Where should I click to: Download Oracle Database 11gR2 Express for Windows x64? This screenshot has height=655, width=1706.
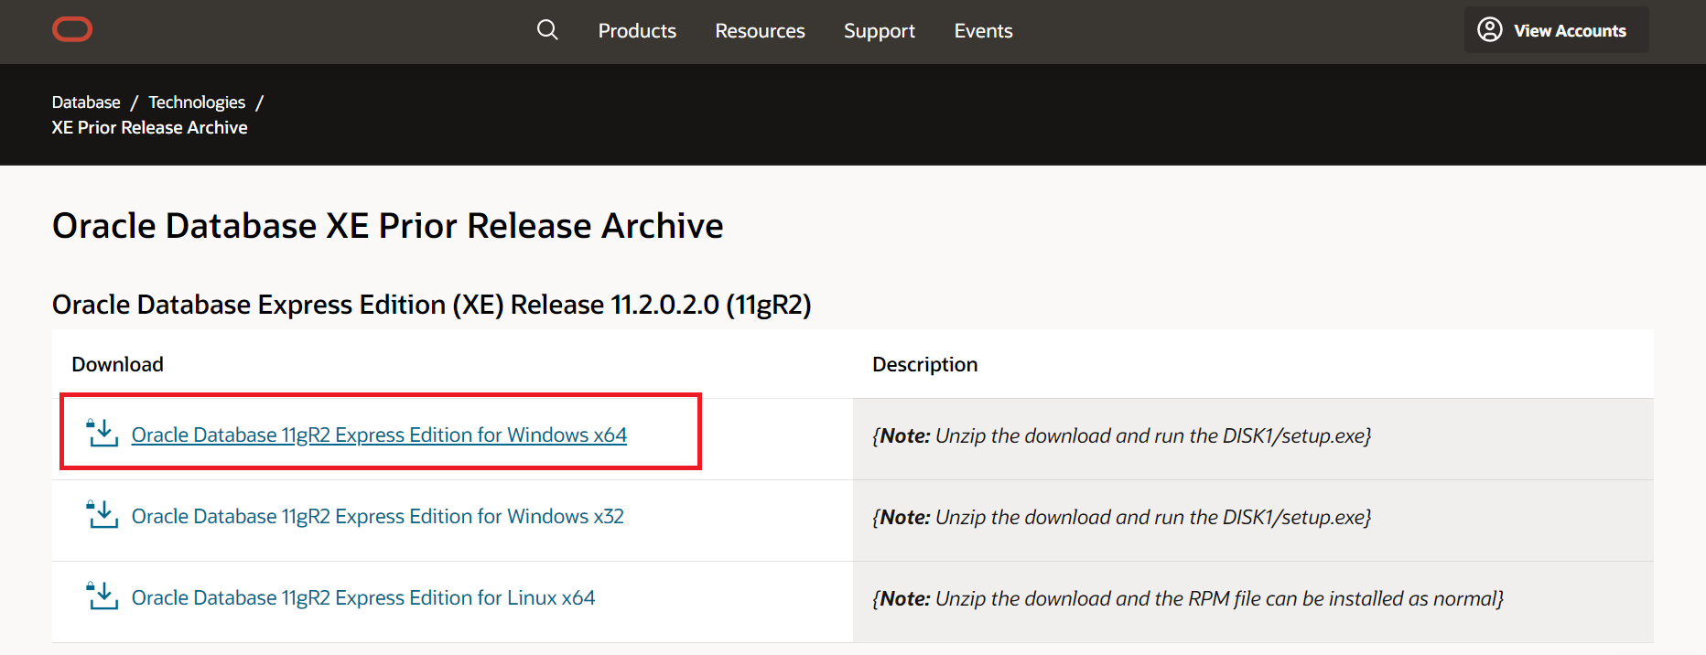pos(379,435)
